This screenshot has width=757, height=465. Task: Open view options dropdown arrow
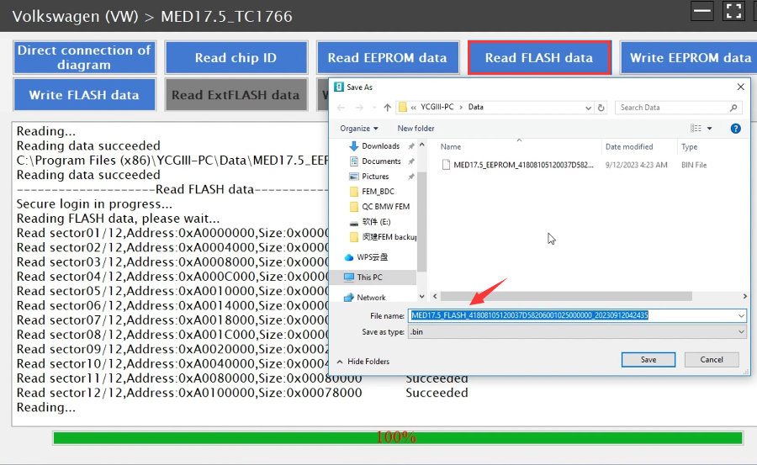[710, 129]
